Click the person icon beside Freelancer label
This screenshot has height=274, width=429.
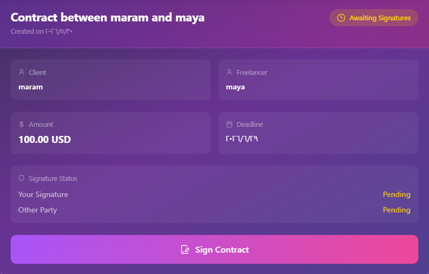click(x=229, y=72)
